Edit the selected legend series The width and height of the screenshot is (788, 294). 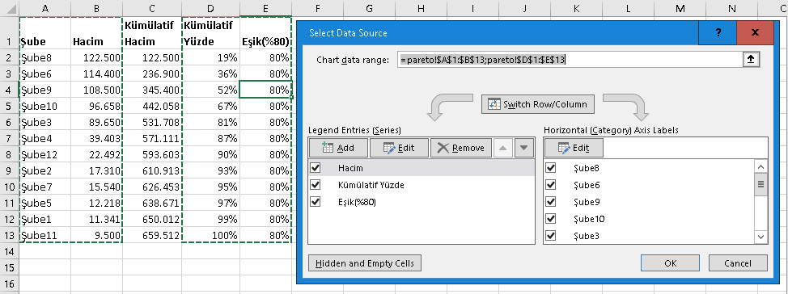(x=399, y=148)
